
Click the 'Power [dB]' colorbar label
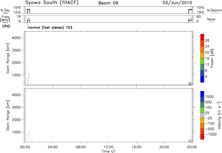click(x=212, y=58)
